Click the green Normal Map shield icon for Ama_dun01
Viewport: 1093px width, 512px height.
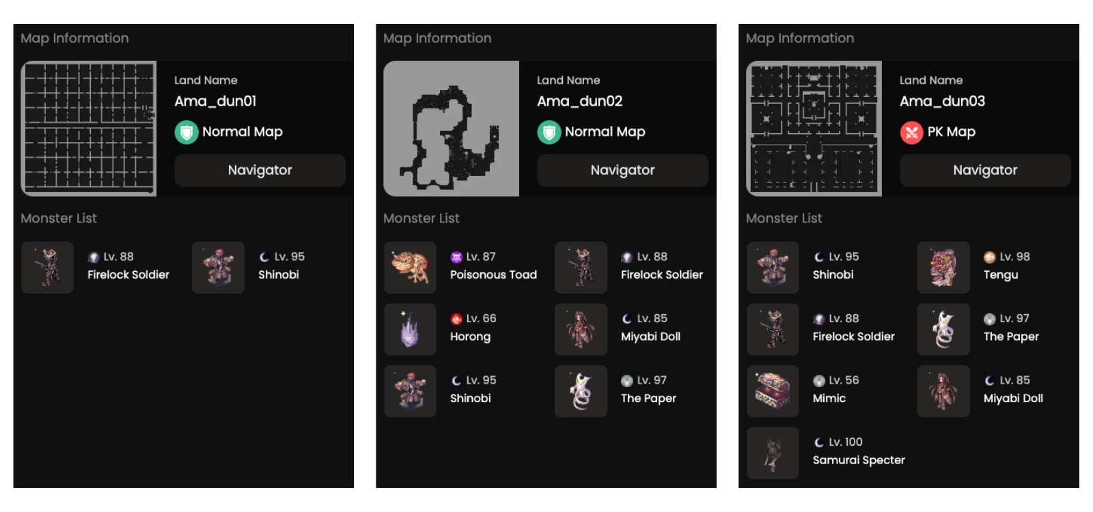point(186,132)
